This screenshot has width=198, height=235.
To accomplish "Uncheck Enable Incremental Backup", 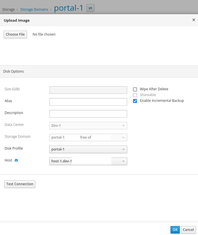I will (x=135, y=101).
